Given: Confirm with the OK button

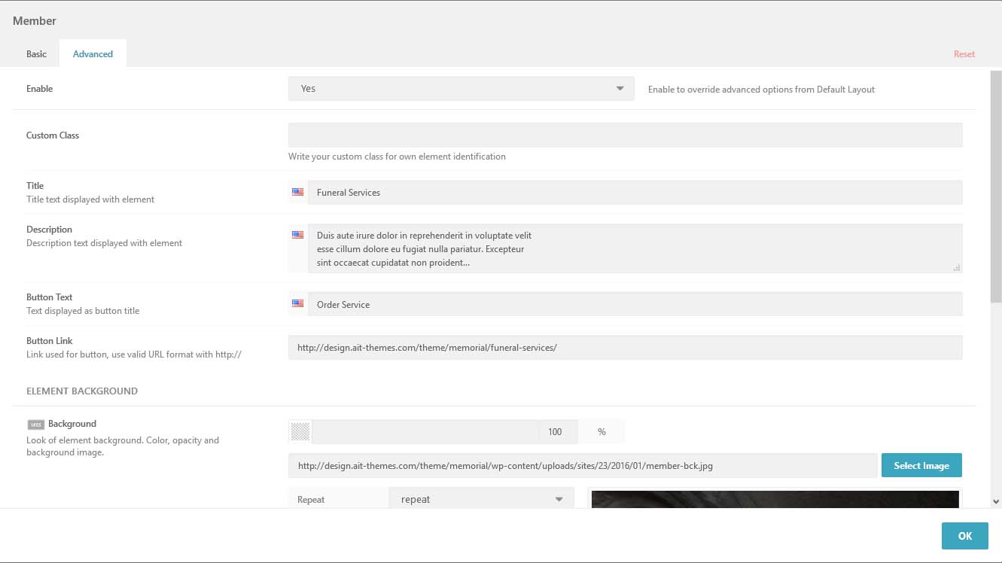Looking at the screenshot, I should tap(965, 536).
